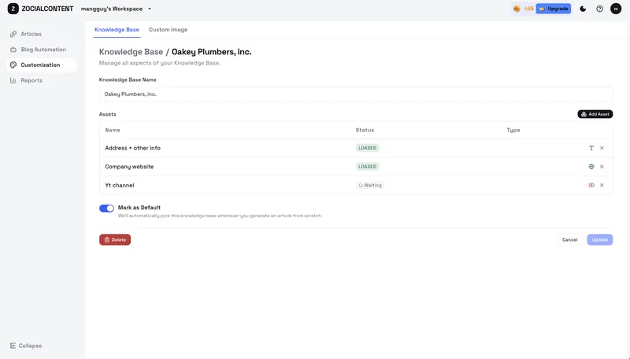Image resolution: width=630 pixels, height=359 pixels.
Task: Click the 685 credits count
Action: pos(528,9)
